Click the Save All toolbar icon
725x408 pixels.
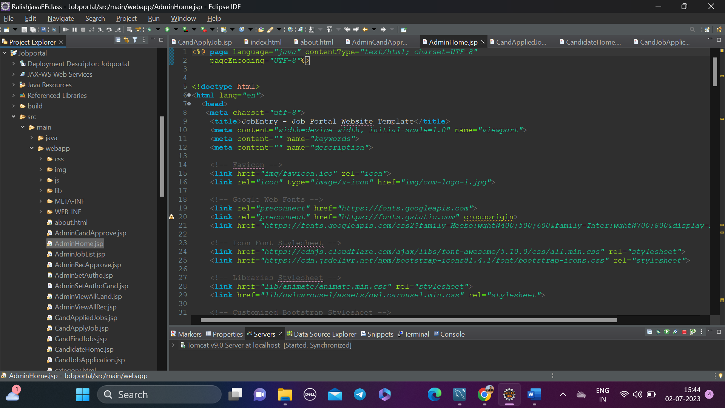point(33,29)
